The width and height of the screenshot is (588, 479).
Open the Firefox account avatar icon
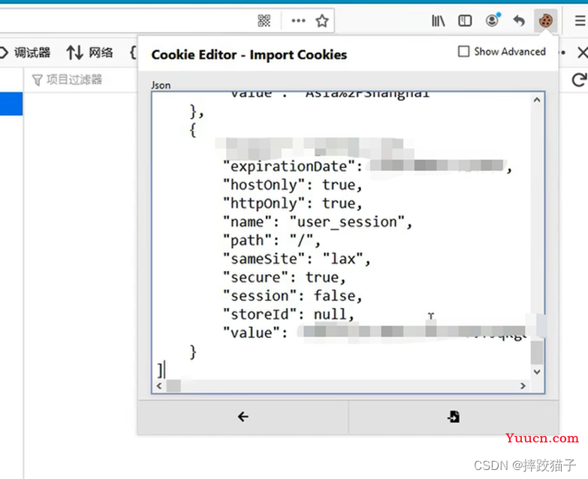[493, 20]
